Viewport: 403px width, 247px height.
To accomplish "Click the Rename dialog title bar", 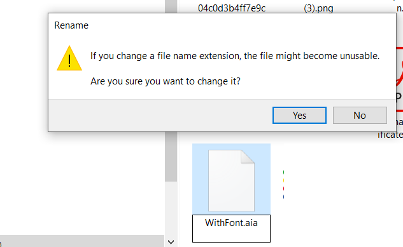I will click(222, 25).
